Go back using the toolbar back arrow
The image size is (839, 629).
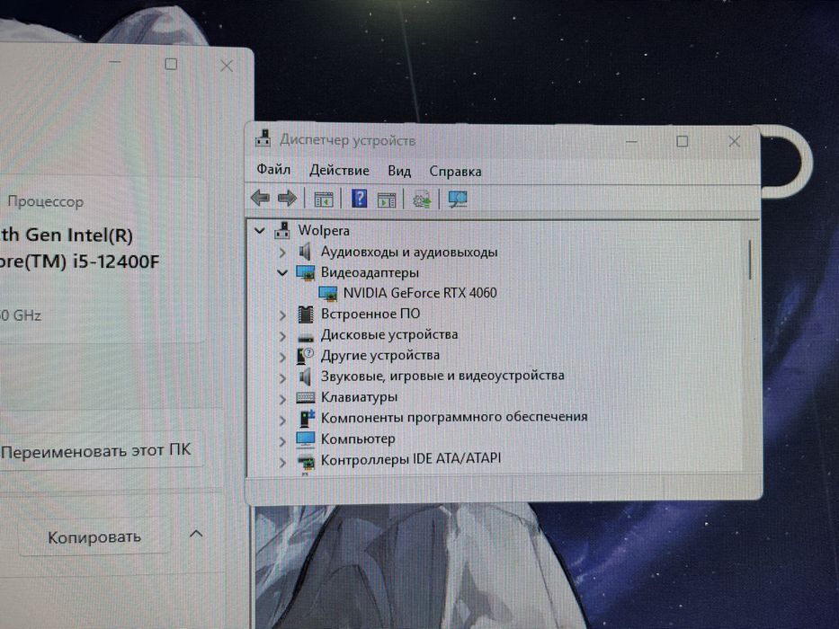point(260,199)
